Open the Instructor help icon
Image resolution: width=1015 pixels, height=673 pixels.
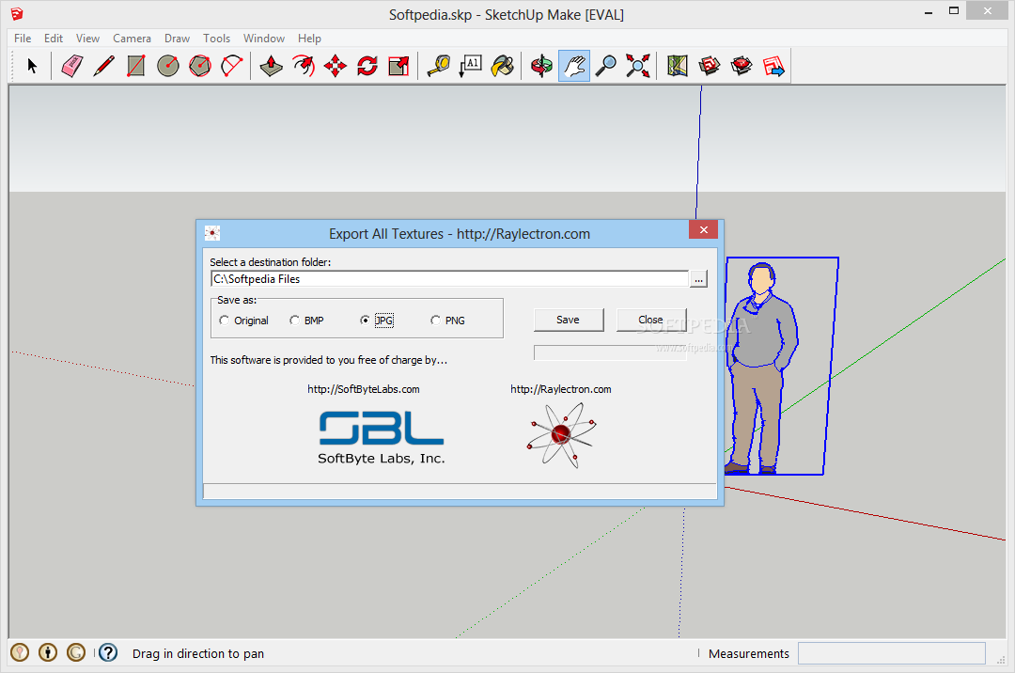coord(108,652)
